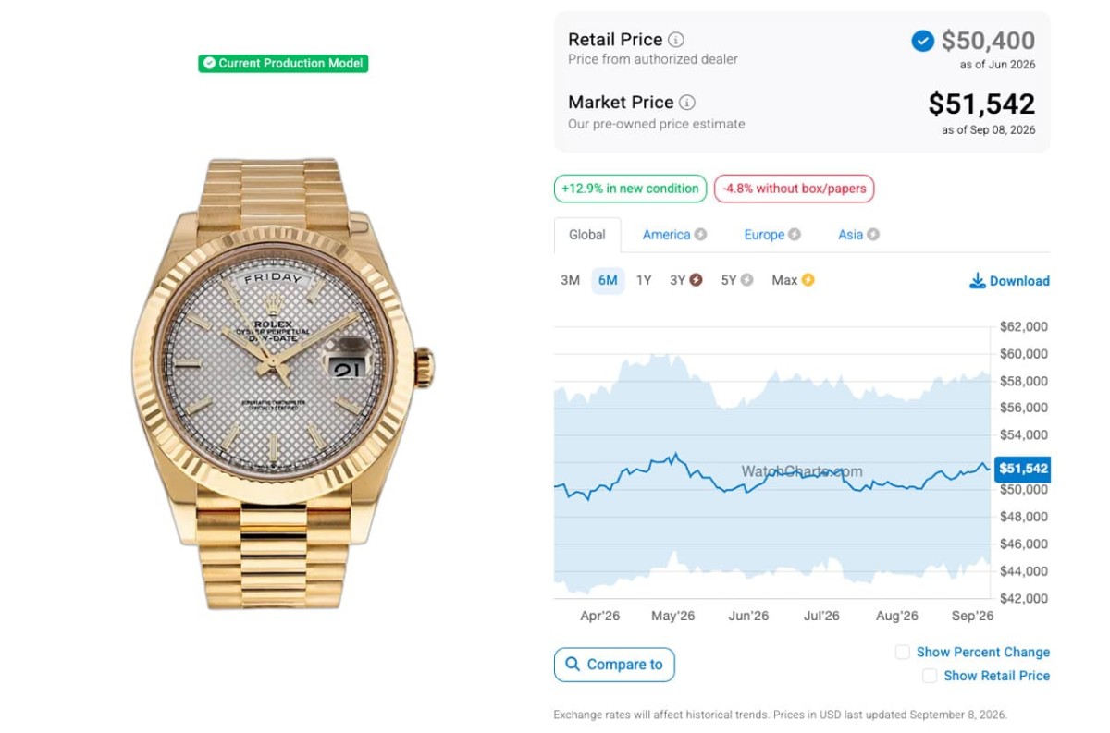Screen dimensions: 1110x733
Task: Tick the Show Retail Price checkbox
Action: coord(930,677)
